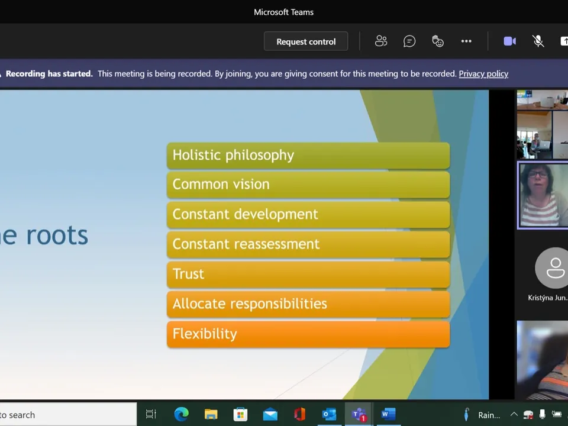The width and height of the screenshot is (568, 426).
Task: Open the More actions ellipsis menu
Action: tap(466, 41)
